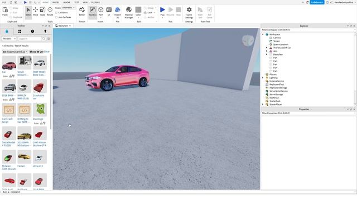Select the red Car model thumbnail
Image resolution: width=357 pixels, height=200 pixels.
click(x=9, y=63)
